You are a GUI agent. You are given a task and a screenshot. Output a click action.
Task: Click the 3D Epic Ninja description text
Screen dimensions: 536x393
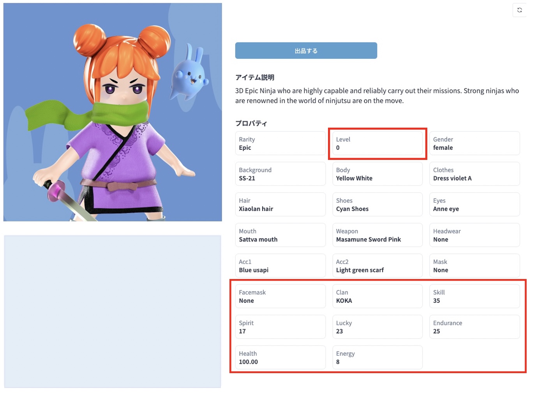377,96
